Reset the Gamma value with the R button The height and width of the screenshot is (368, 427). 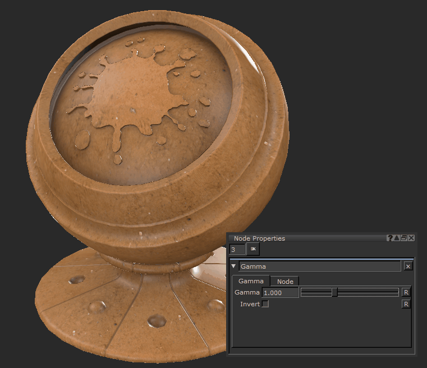point(406,292)
